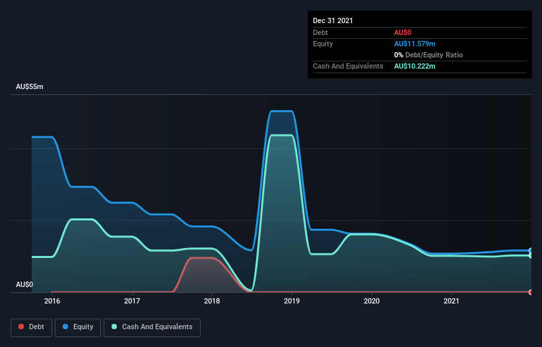Viewport: 542px width, 347px height.
Task: Click the AU$0 axis label
Action: [24, 284]
